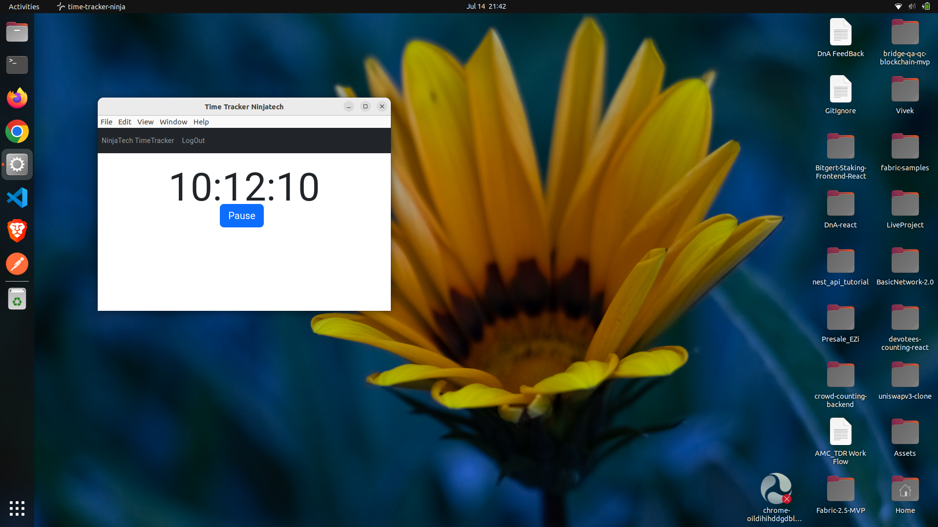Screen dimensions: 938x527
Task: Open Terminal from the dock
Action: tap(17, 65)
